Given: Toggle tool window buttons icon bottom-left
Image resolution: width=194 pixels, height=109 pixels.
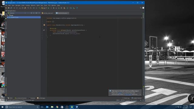Looking at the screenshot, I should 6,100.
